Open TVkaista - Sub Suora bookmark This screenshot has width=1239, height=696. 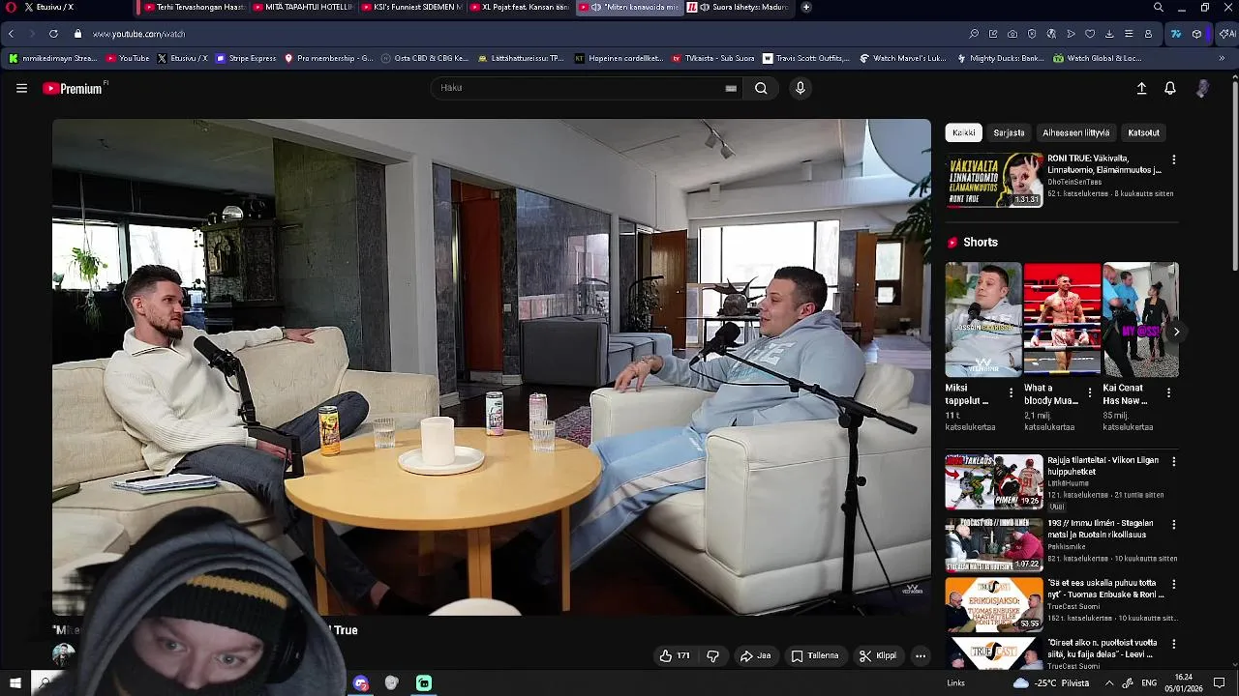coord(712,58)
